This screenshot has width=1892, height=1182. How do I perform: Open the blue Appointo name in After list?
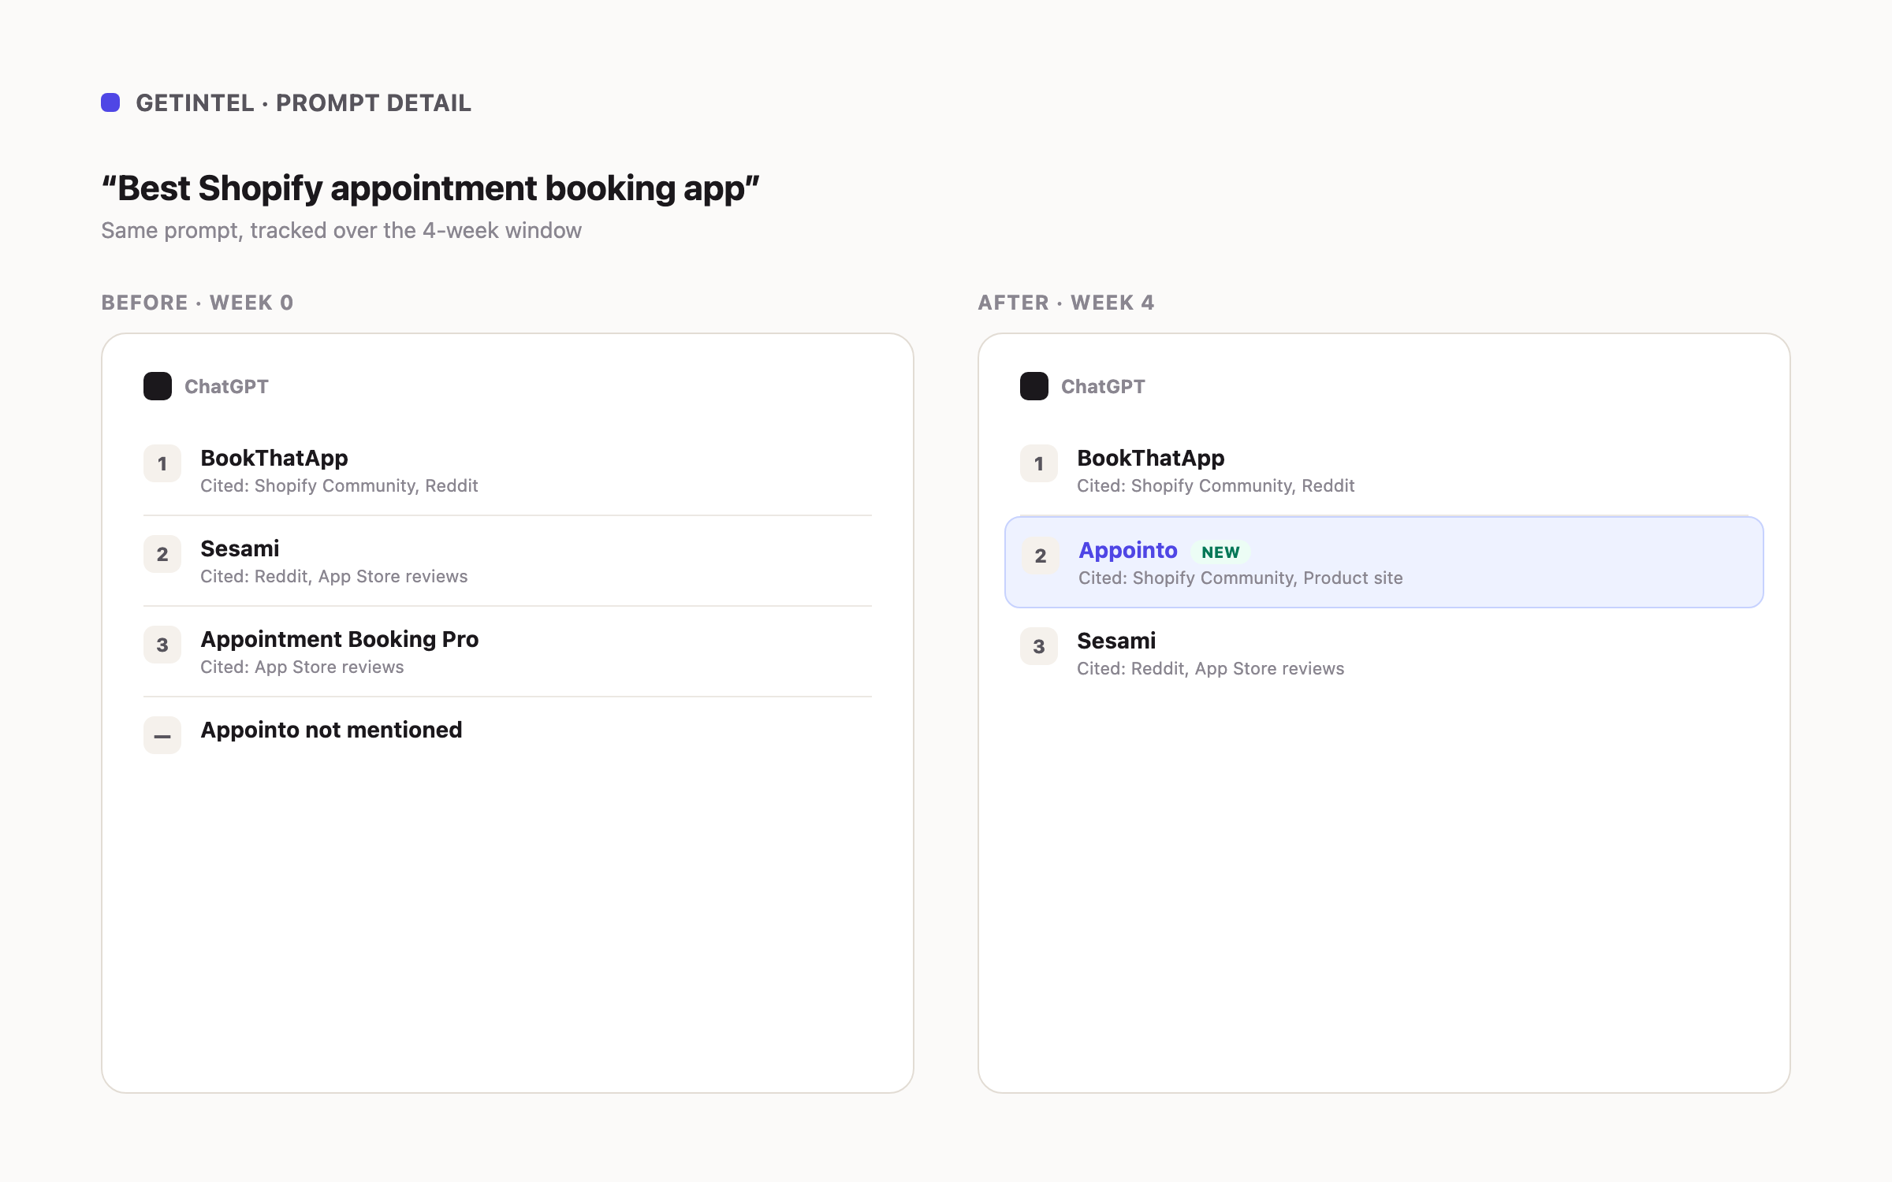(1128, 550)
